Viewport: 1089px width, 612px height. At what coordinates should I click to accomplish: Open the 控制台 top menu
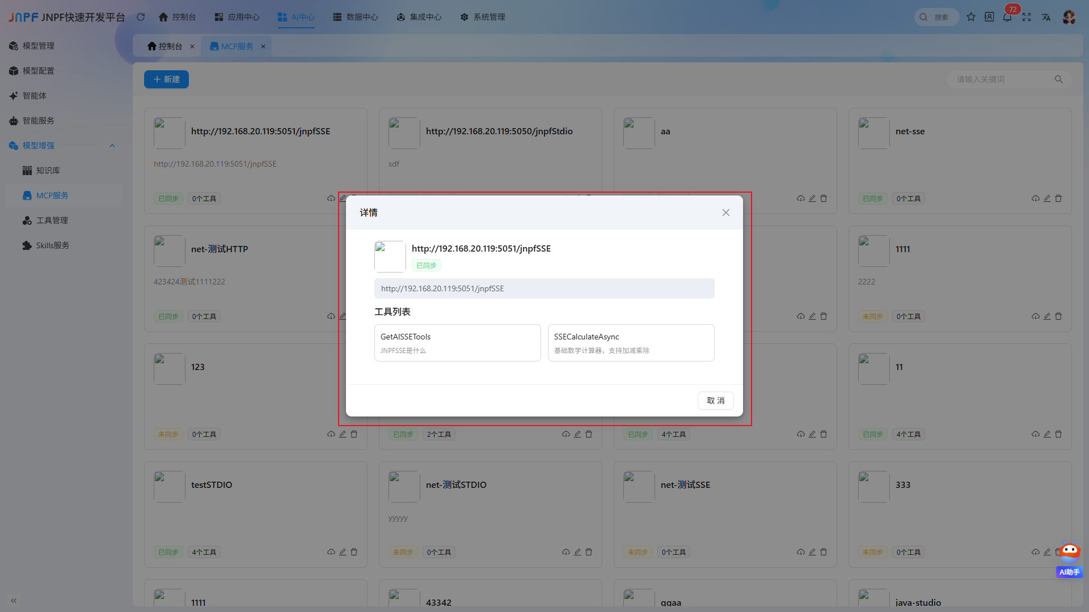coord(178,17)
